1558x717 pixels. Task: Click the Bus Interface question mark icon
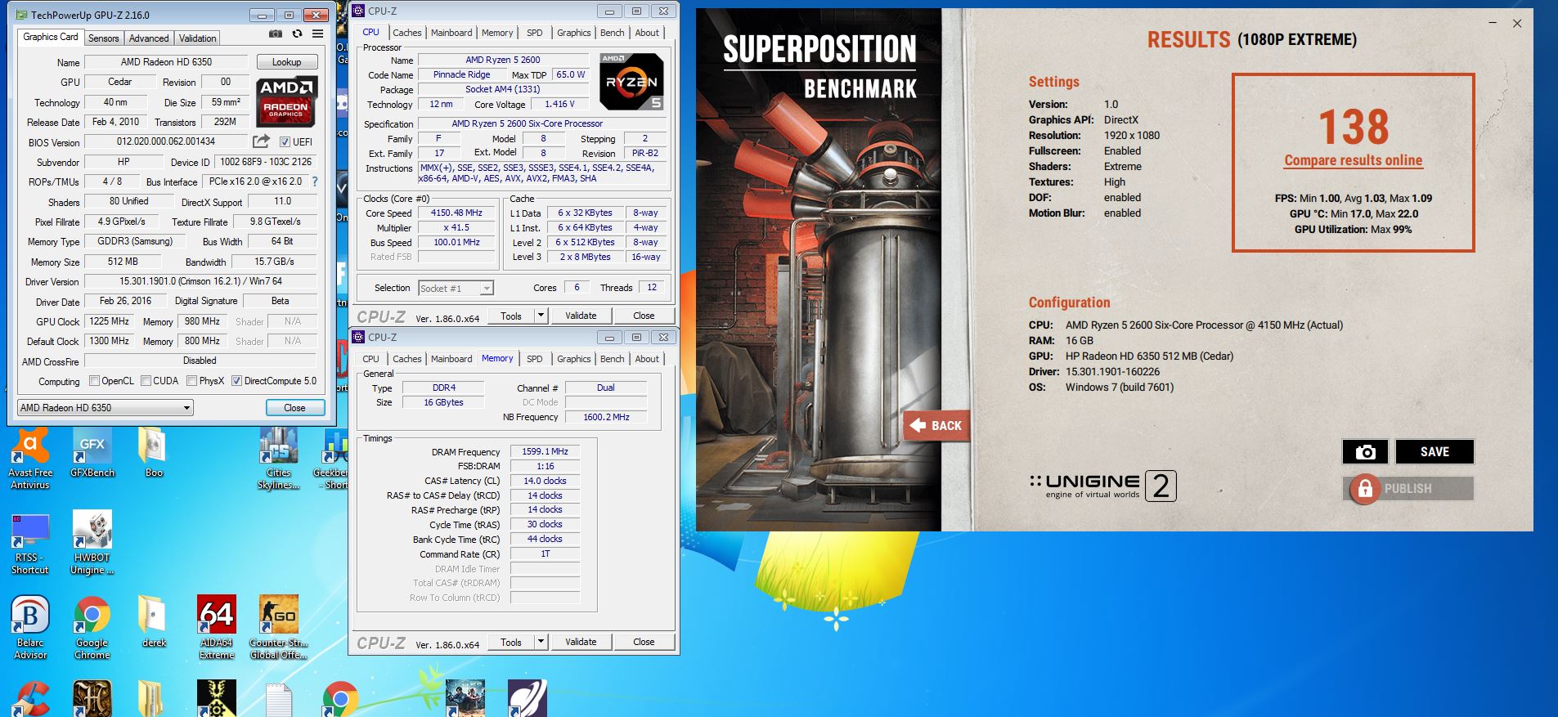point(315,181)
